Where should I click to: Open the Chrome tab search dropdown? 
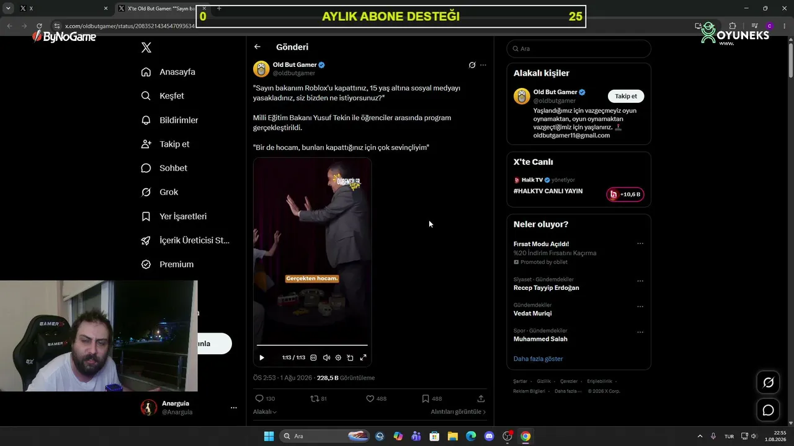click(8, 9)
